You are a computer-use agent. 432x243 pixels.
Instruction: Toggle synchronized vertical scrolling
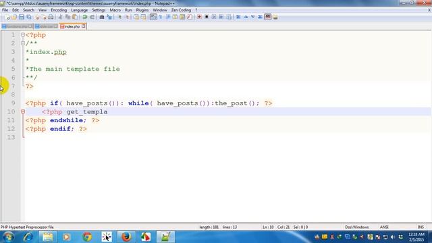(x=136, y=17)
